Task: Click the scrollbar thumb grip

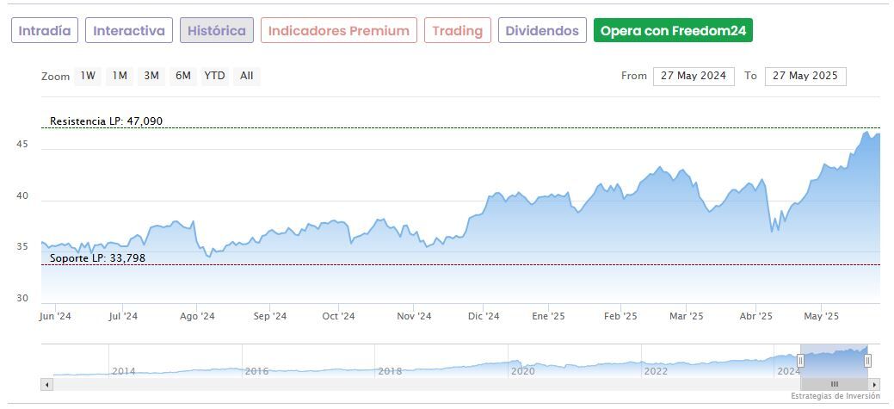Action: pyautogui.click(x=834, y=384)
